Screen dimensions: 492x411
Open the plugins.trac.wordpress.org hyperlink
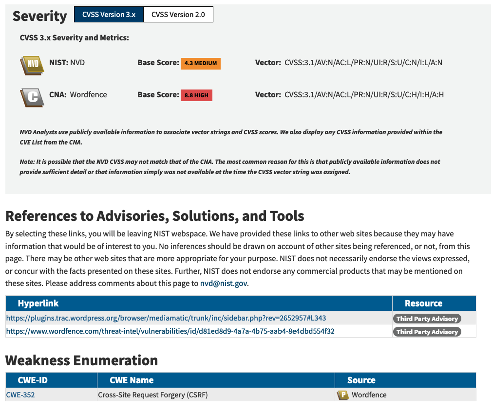click(165, 318)
